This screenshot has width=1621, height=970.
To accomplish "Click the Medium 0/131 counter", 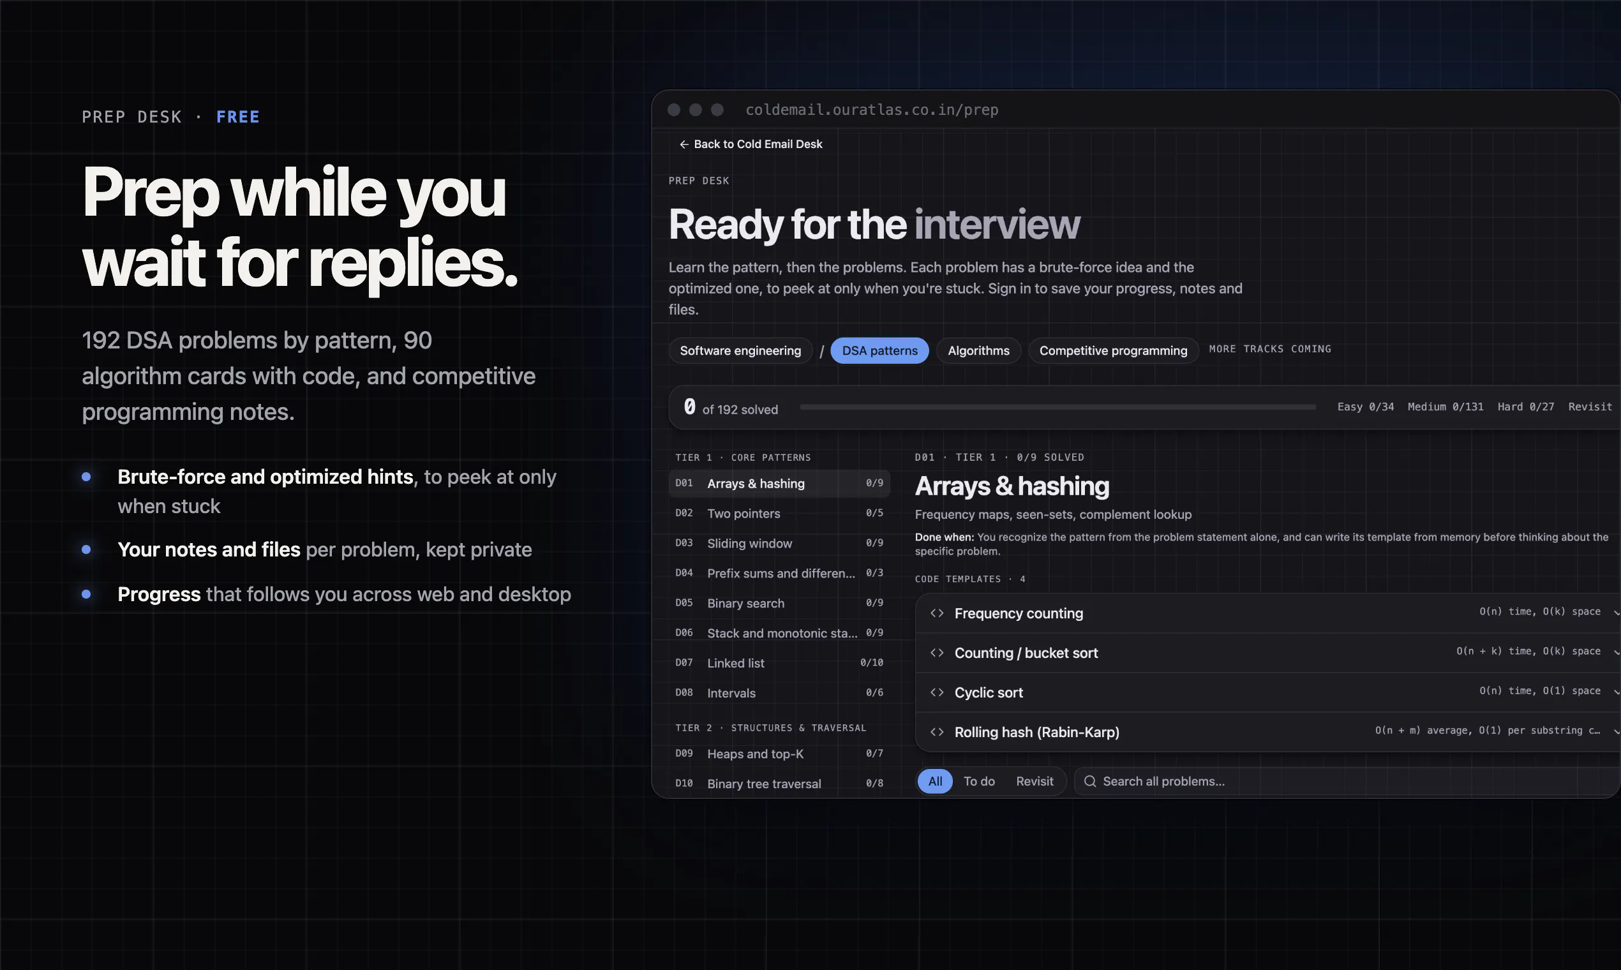I will [1445, 407].
